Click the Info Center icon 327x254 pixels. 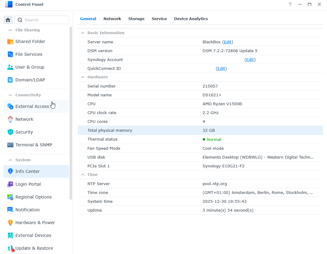(x=10, y=171)
